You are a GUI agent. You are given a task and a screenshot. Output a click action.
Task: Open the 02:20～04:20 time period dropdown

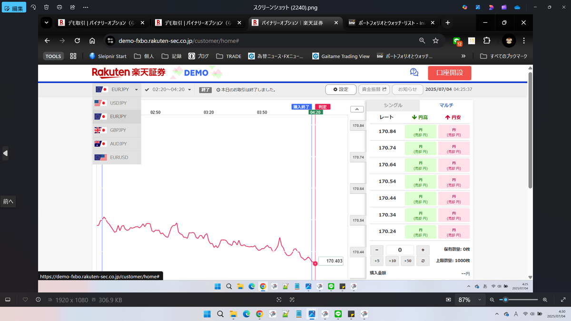168,89
